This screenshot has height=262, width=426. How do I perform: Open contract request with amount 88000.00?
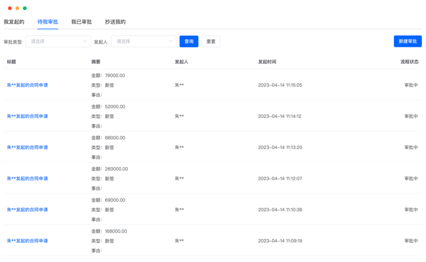pos(27,148)
